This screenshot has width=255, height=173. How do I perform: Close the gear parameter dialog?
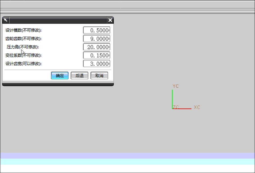[x=110, y=20]
